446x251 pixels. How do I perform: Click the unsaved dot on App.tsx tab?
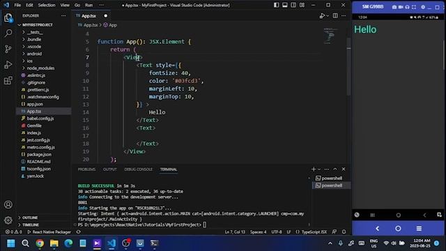pos(105,16)
